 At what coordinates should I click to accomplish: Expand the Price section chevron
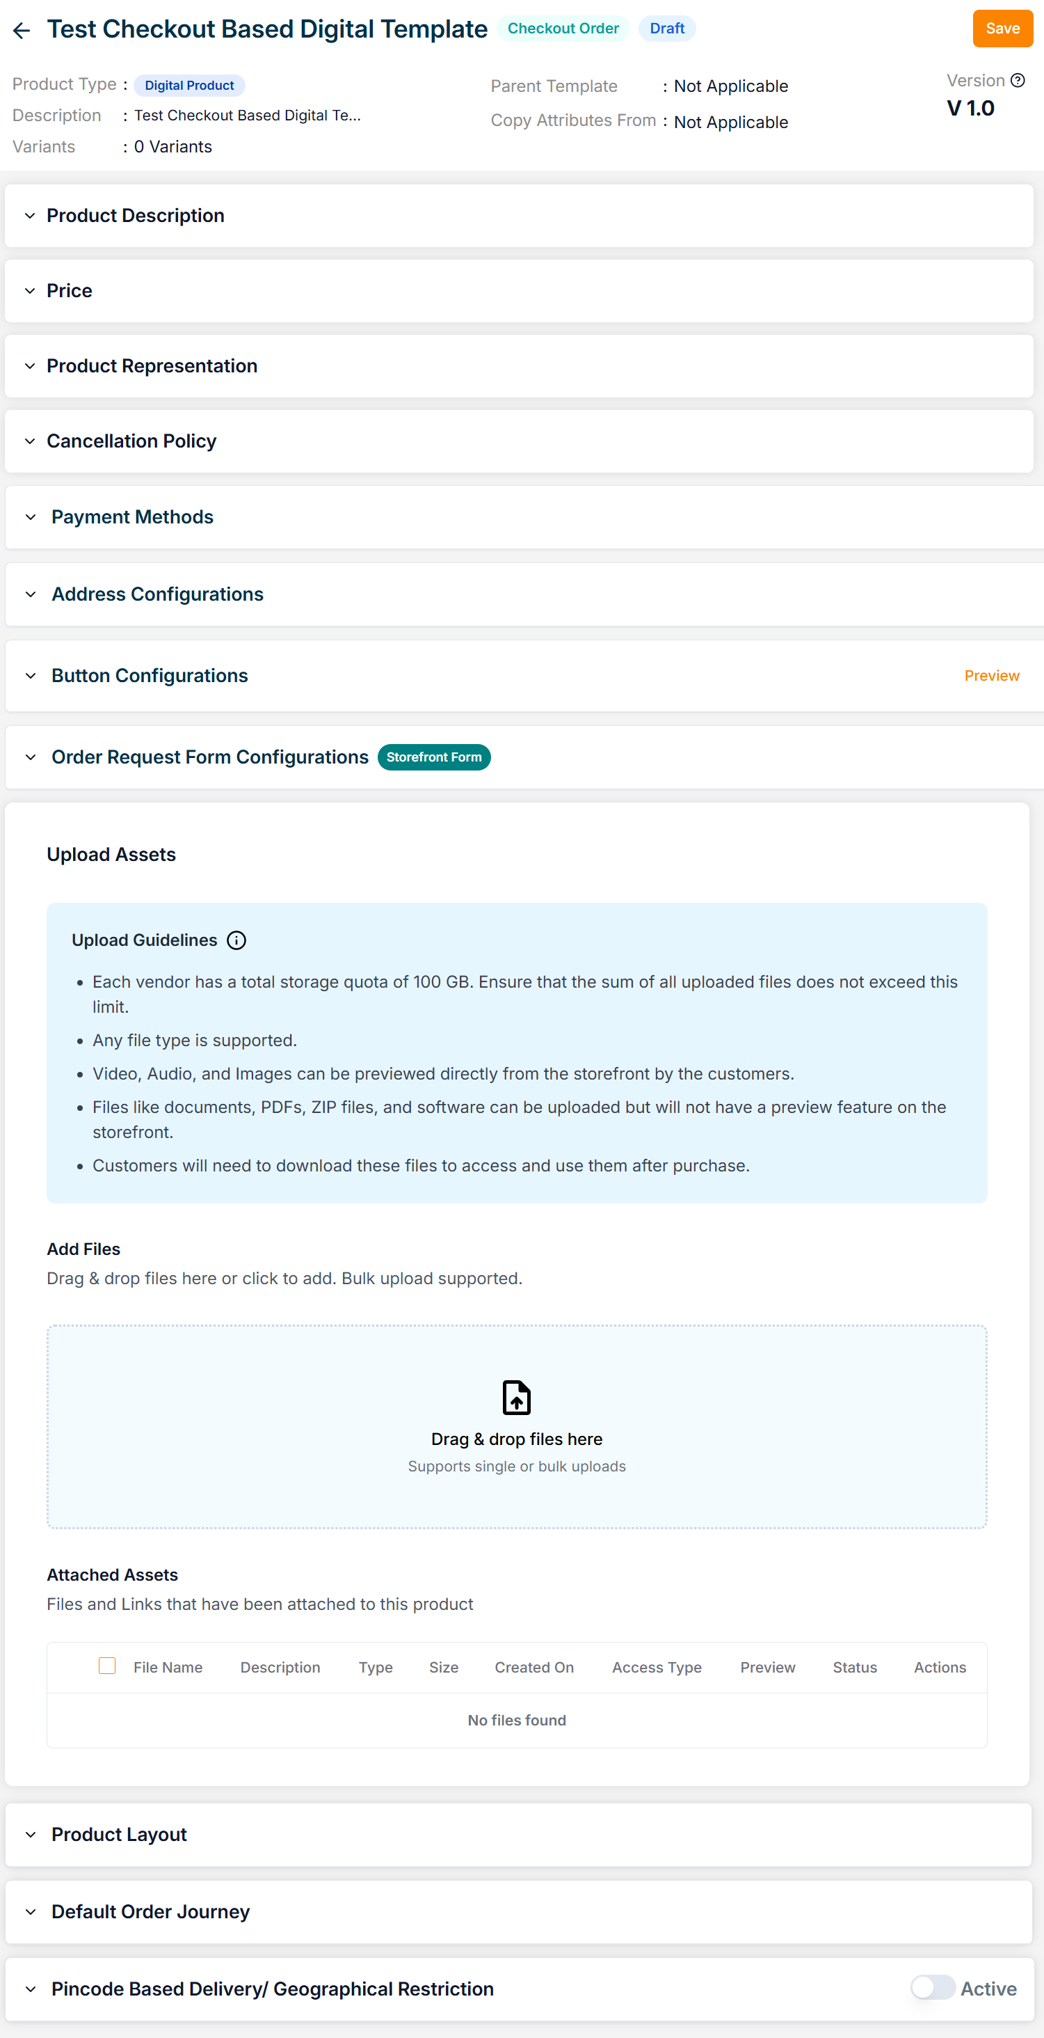30,291
